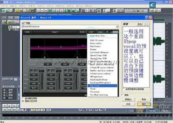Enable the 启用预卷和过卷预览 checkbox

point(124,89)
